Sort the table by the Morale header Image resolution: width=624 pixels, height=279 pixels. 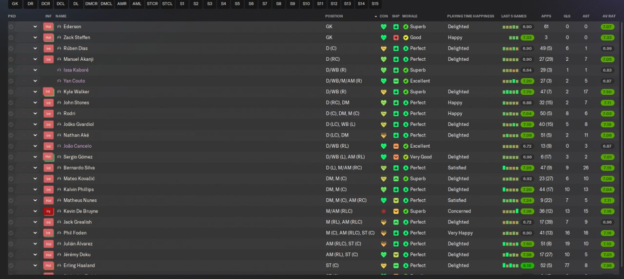[410, 16]
